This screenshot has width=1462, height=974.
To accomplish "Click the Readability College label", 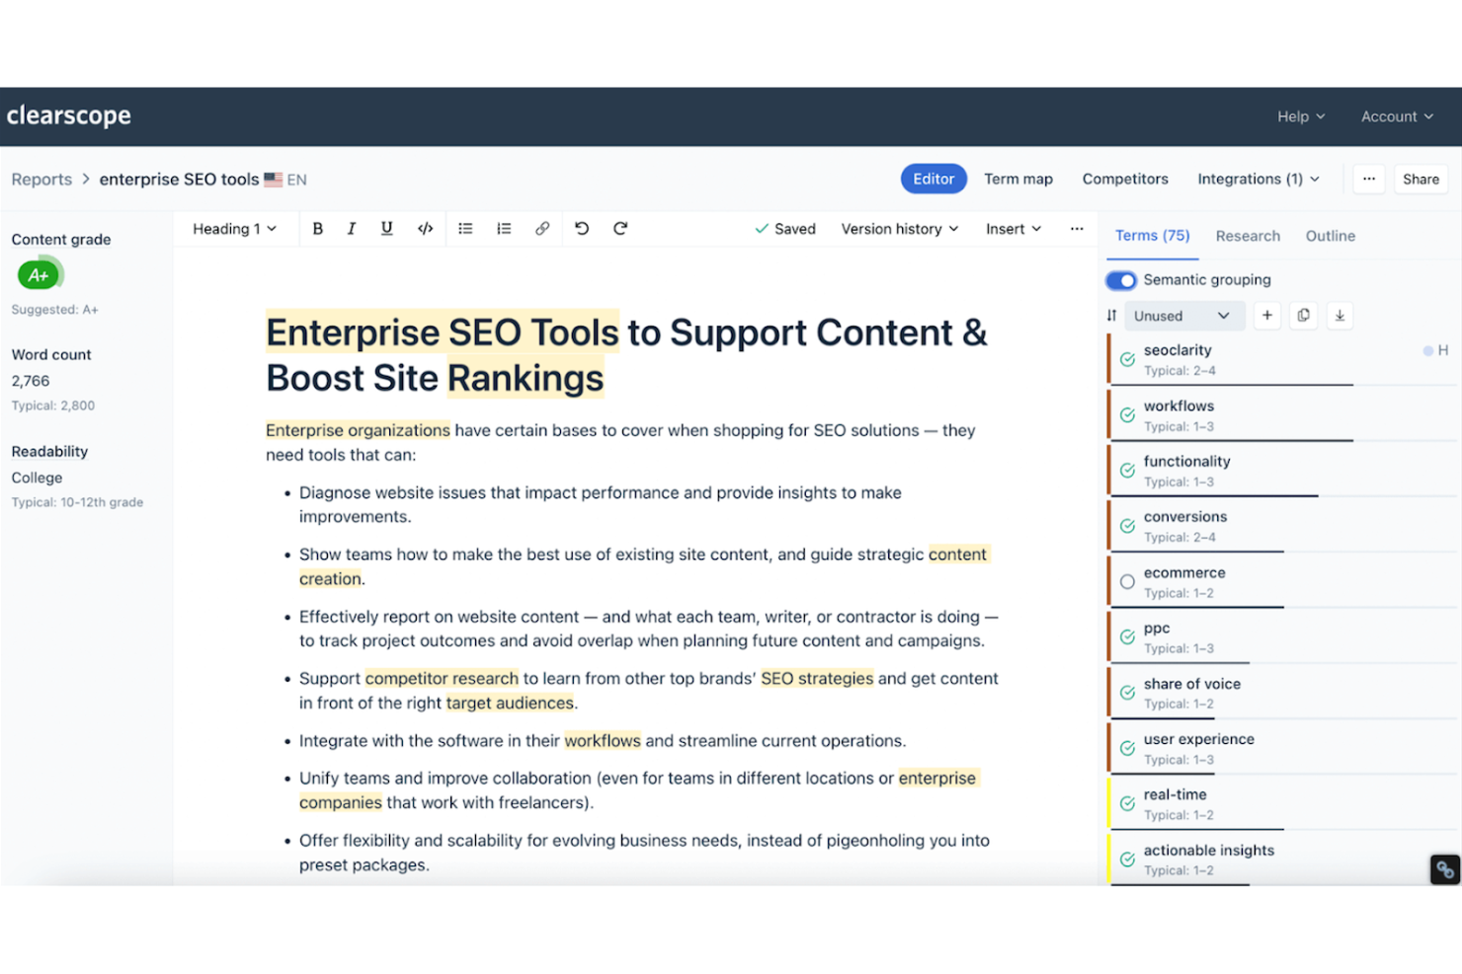I will click(37, 478).
